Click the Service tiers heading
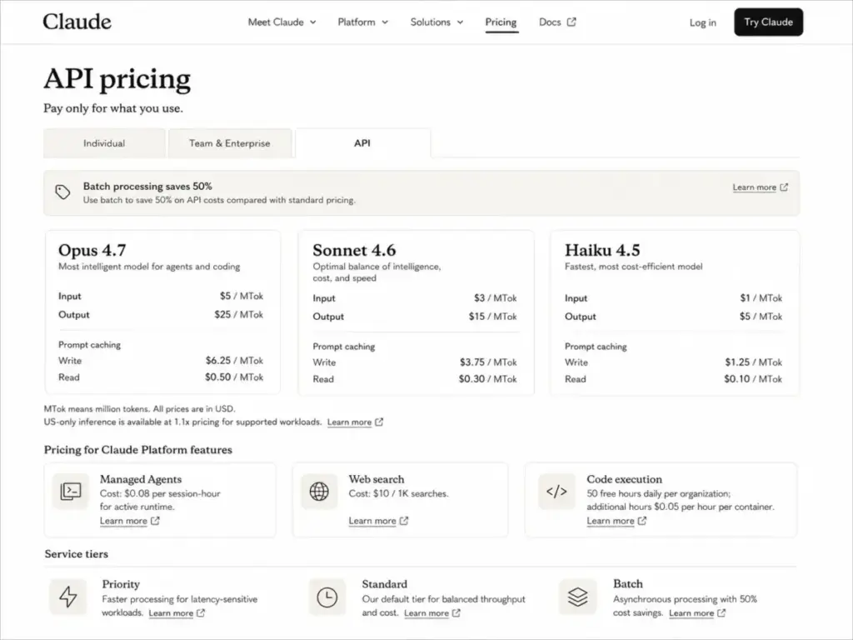Image resolution: width=853 pixels, height=640 pixels. pos(76,554)
